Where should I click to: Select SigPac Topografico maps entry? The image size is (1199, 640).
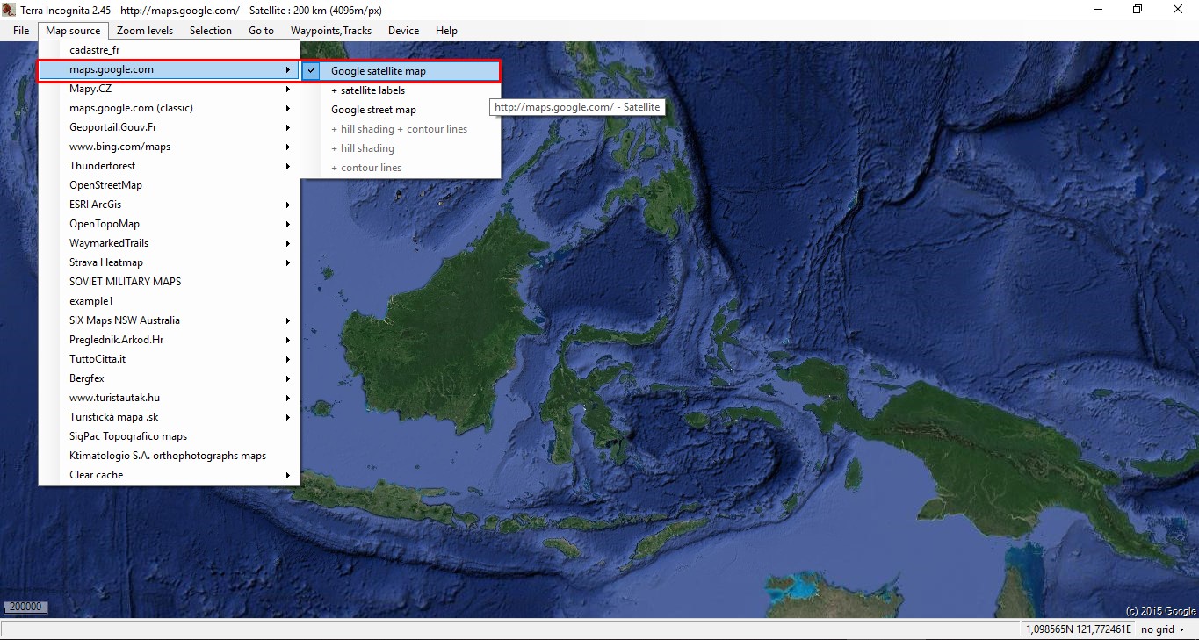[x=128, y=436]
